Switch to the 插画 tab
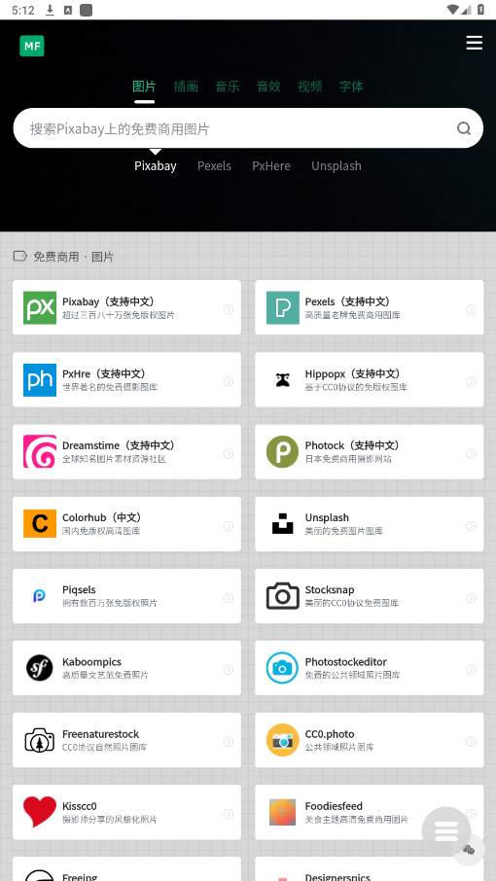Image resolution: width=496 pixels, height=881 pixels. (186, 87)
